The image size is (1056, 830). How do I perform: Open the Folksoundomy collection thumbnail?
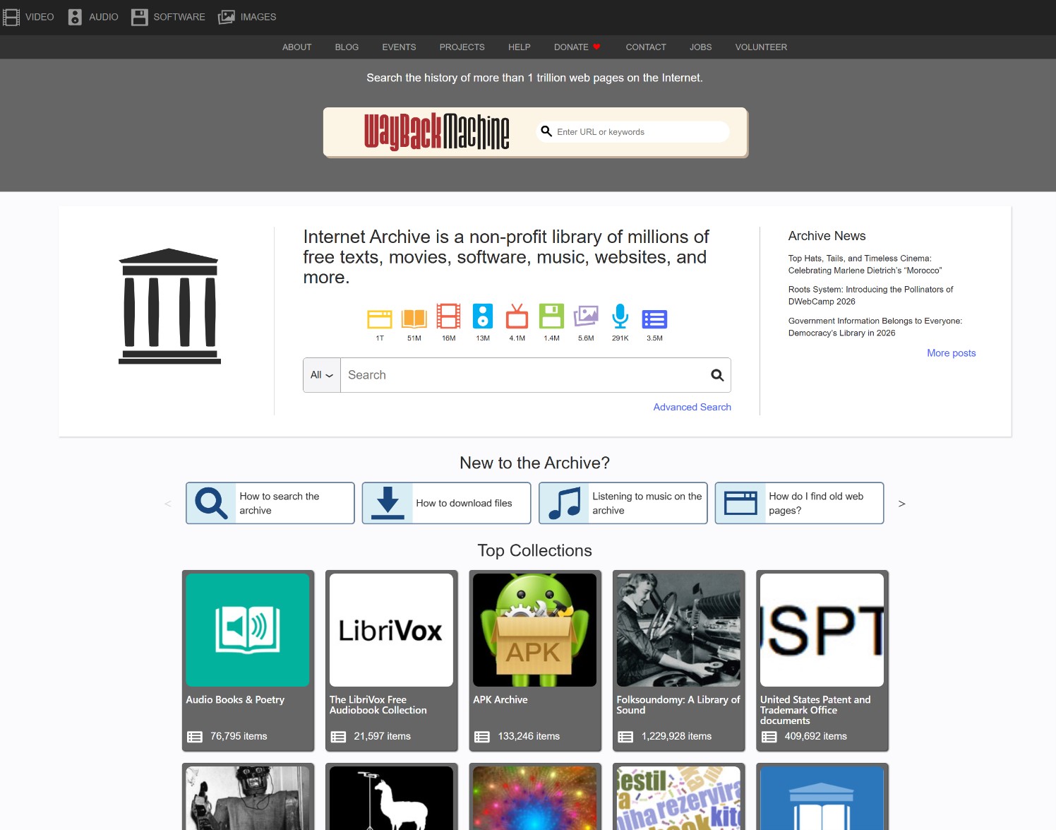click(x=678, y=630)
